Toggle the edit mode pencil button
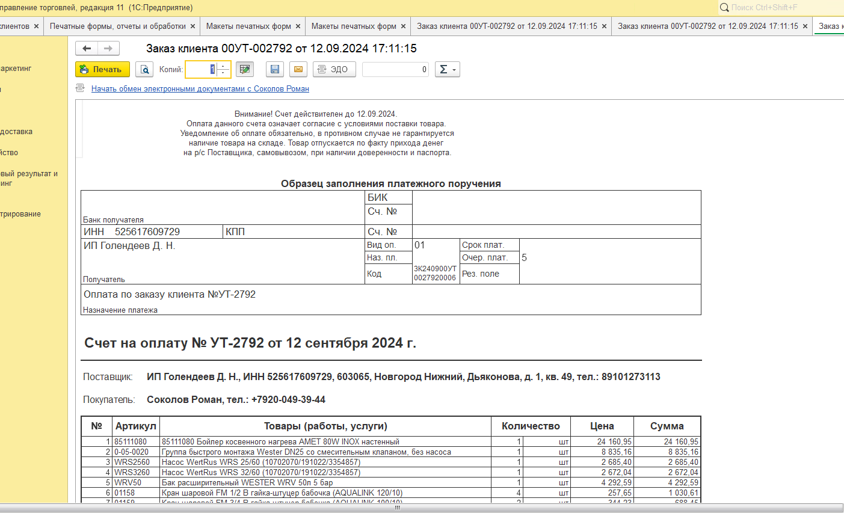 (244, 70)
